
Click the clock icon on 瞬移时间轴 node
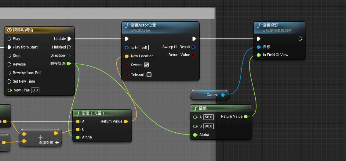pyautogui.click(x=9, y=30)
